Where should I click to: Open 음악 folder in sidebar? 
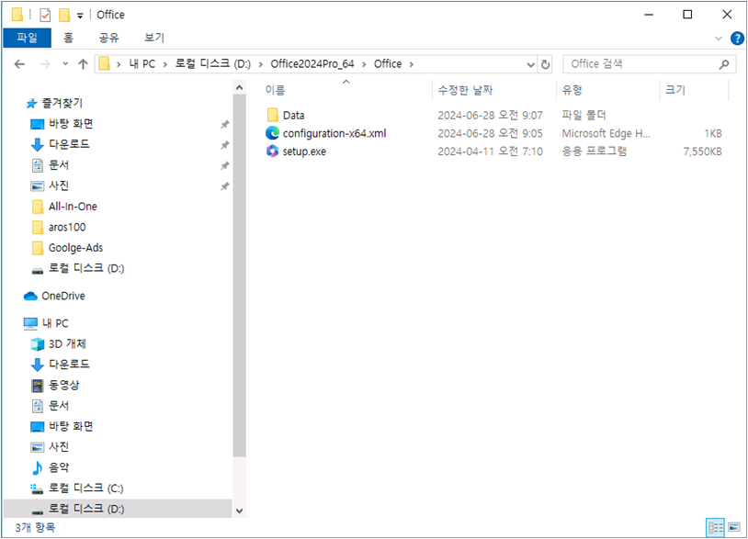tap(51, 467)
